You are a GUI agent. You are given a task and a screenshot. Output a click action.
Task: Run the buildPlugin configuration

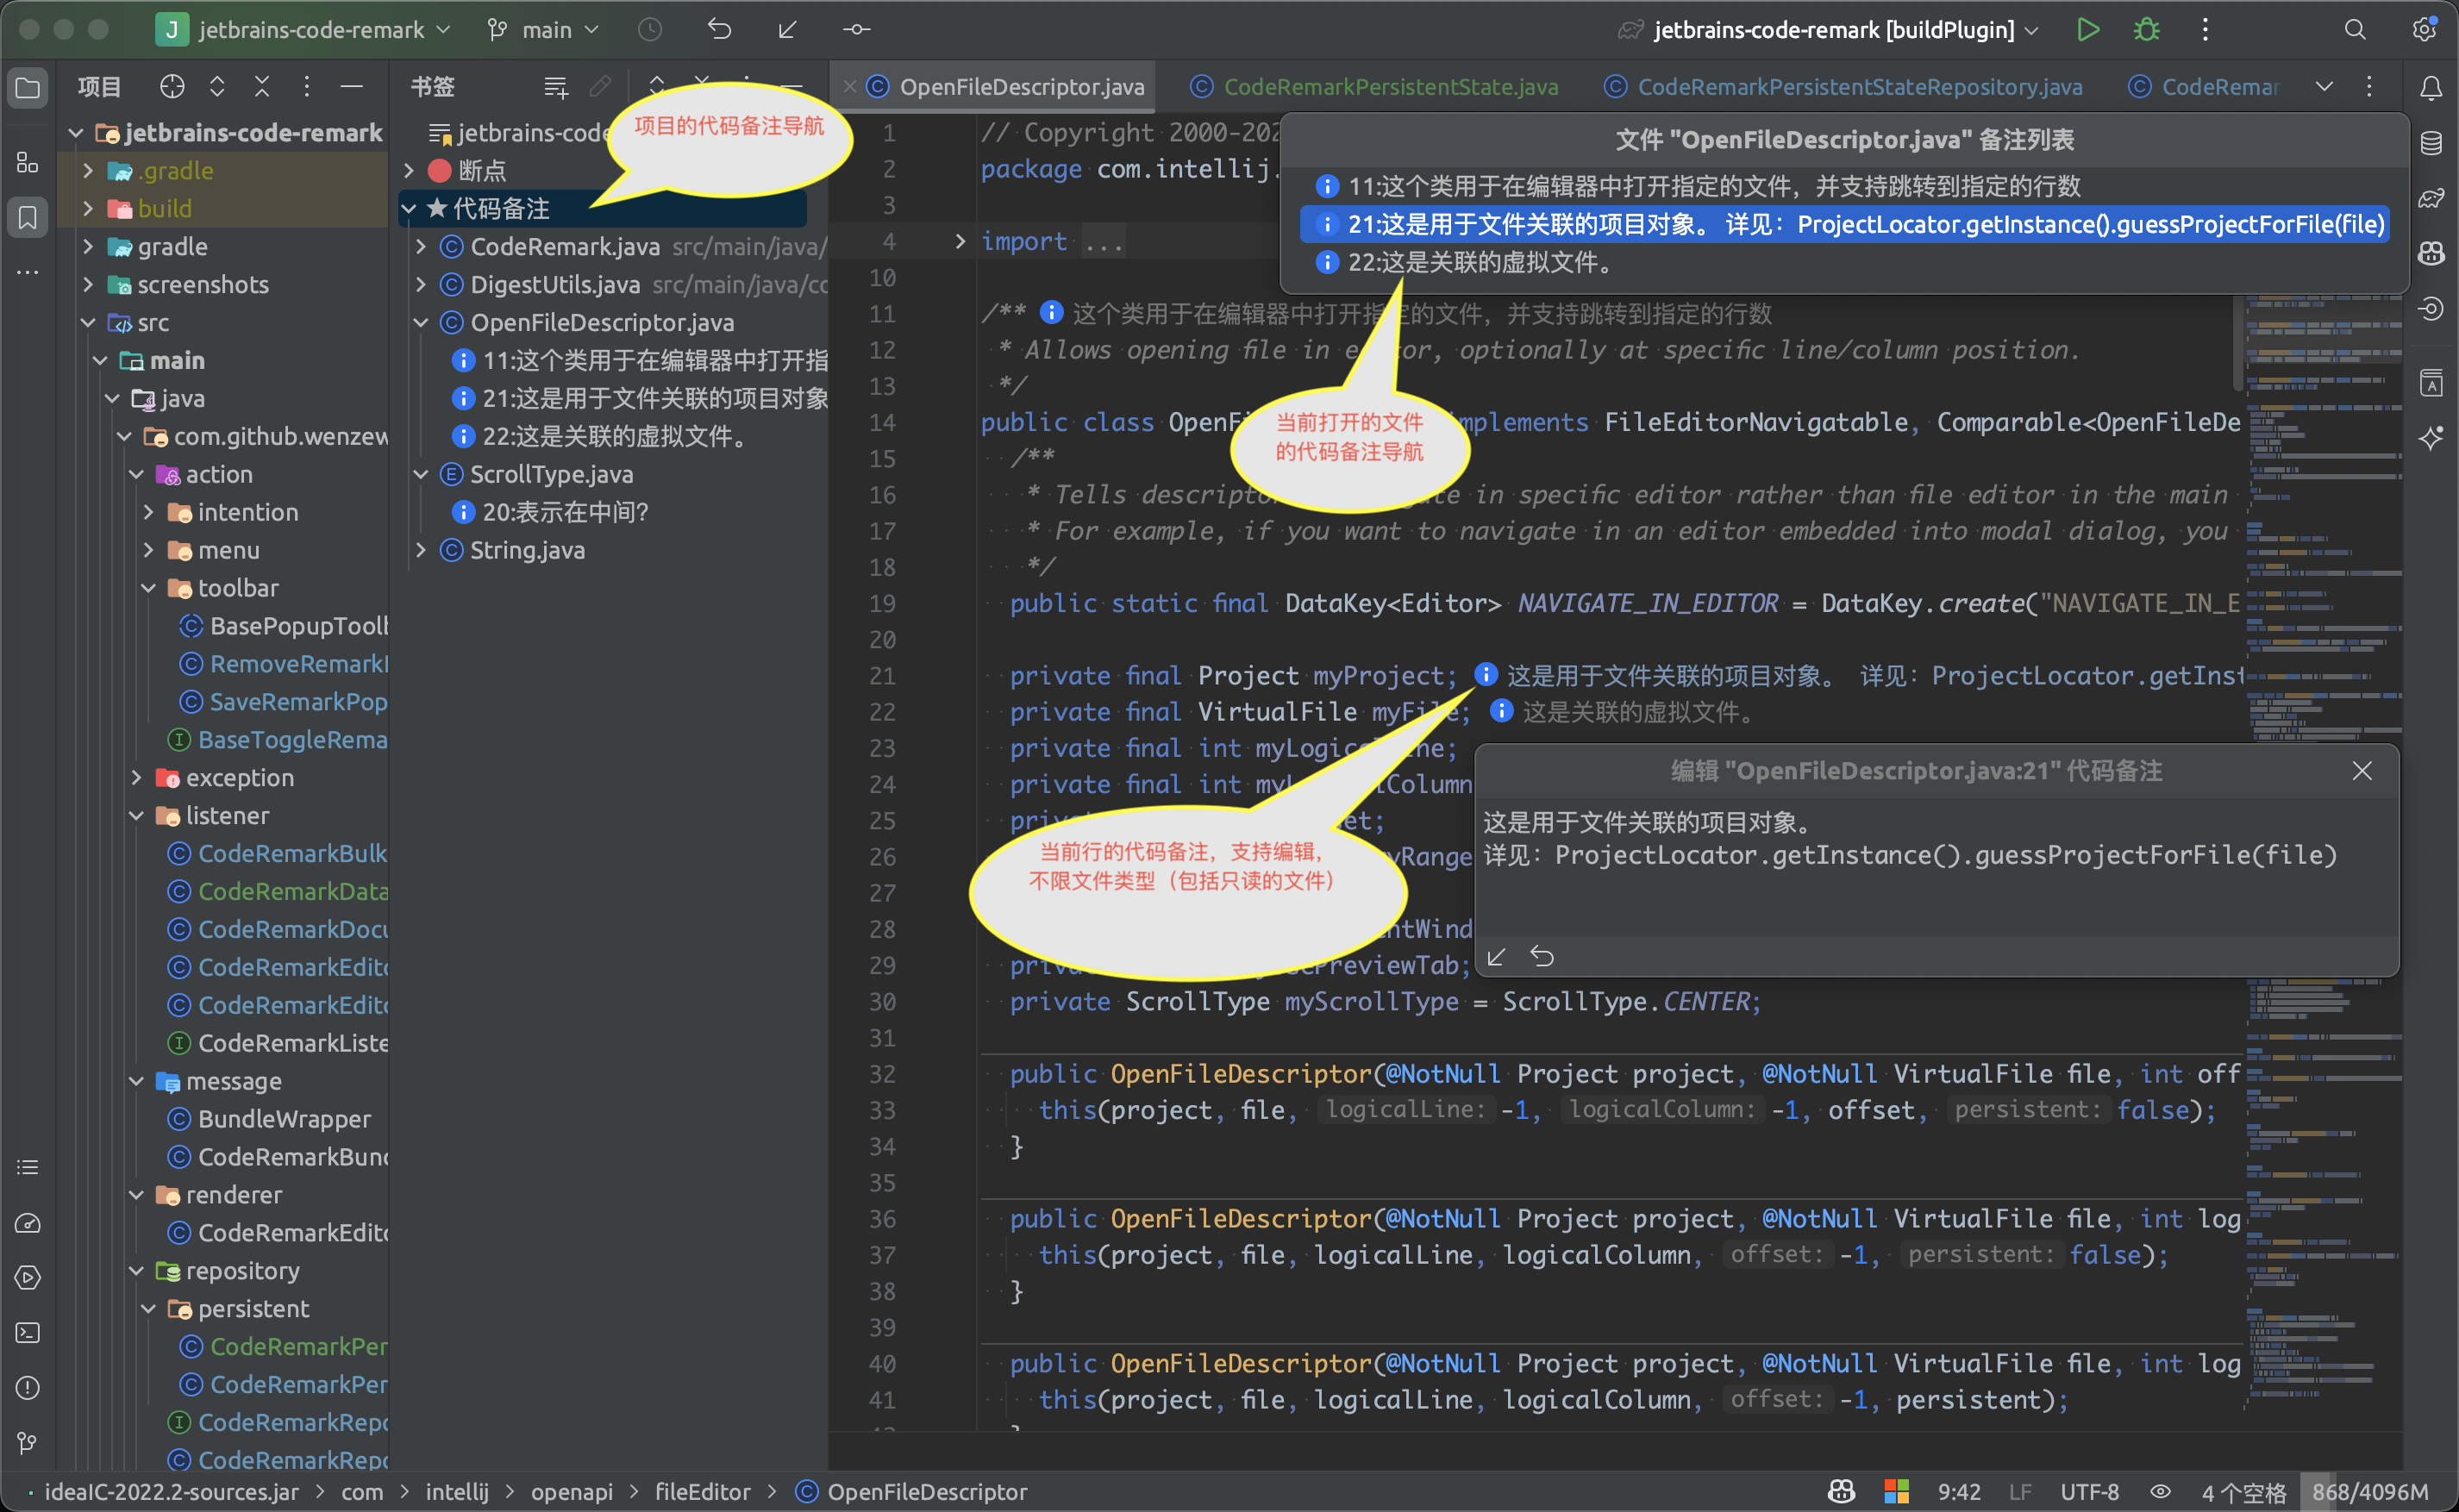pyautogui.click(x=2088, y=29)
